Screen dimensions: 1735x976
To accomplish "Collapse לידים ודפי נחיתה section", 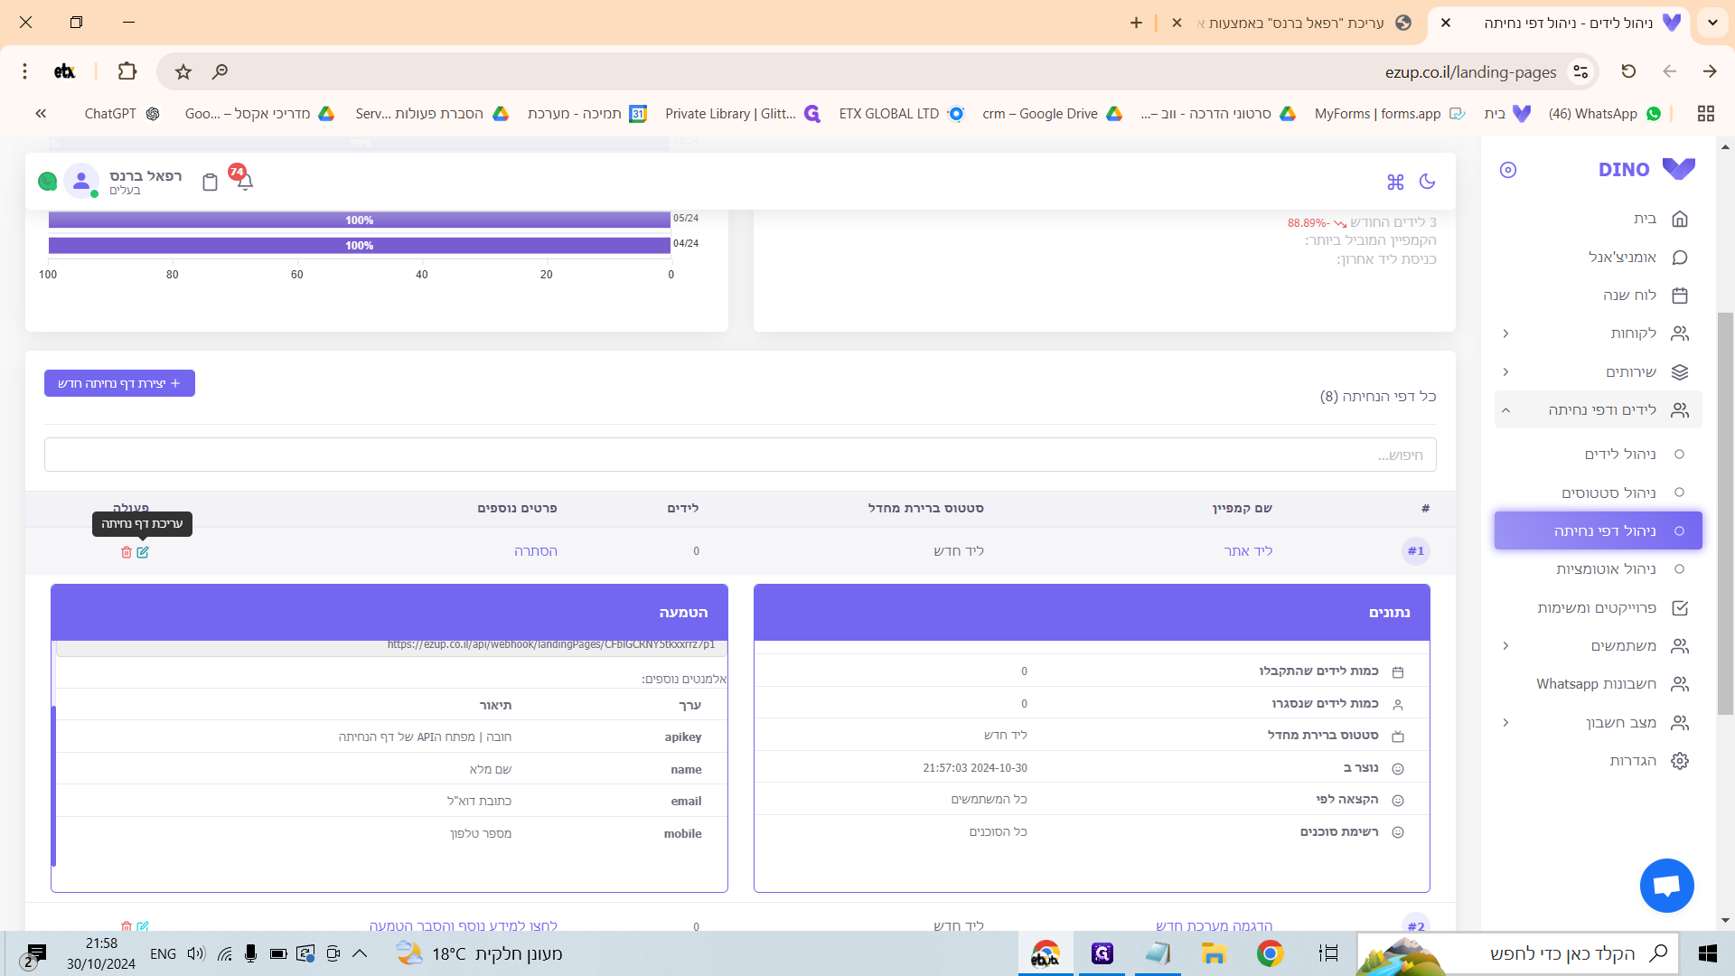I will click(1599, 410).
